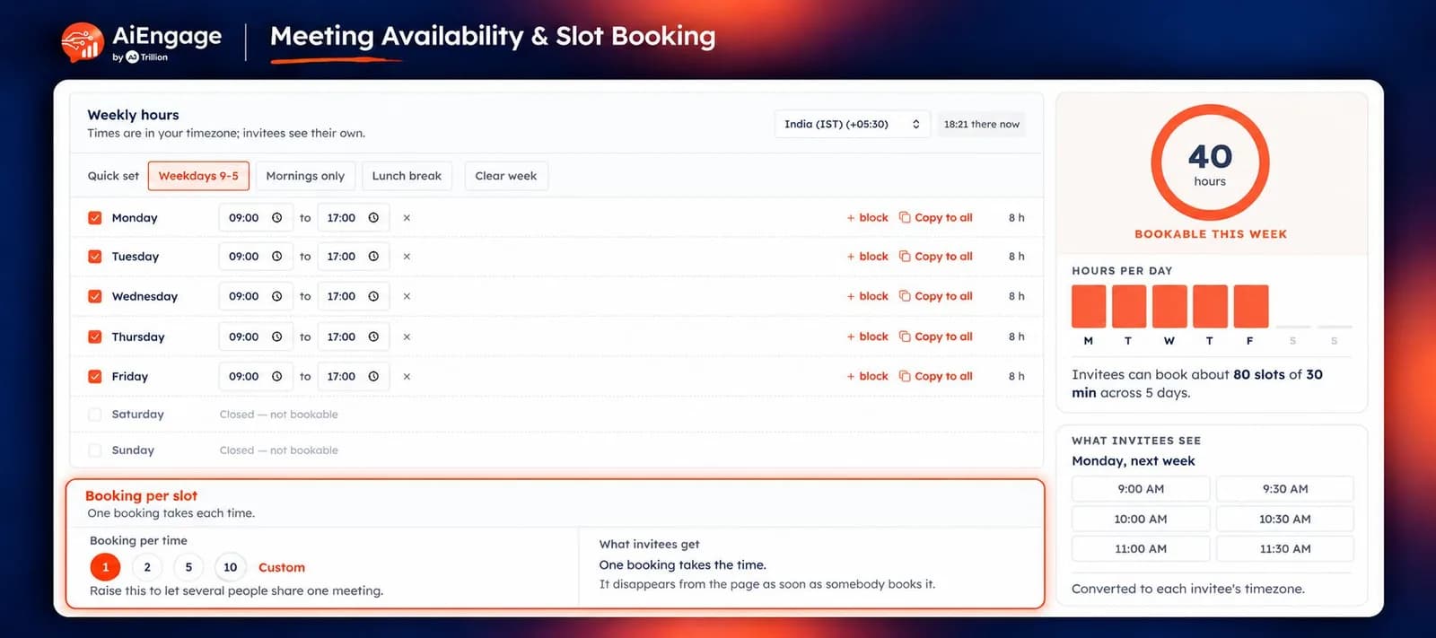Open clock picker for Friday end time

click(373, 377)
